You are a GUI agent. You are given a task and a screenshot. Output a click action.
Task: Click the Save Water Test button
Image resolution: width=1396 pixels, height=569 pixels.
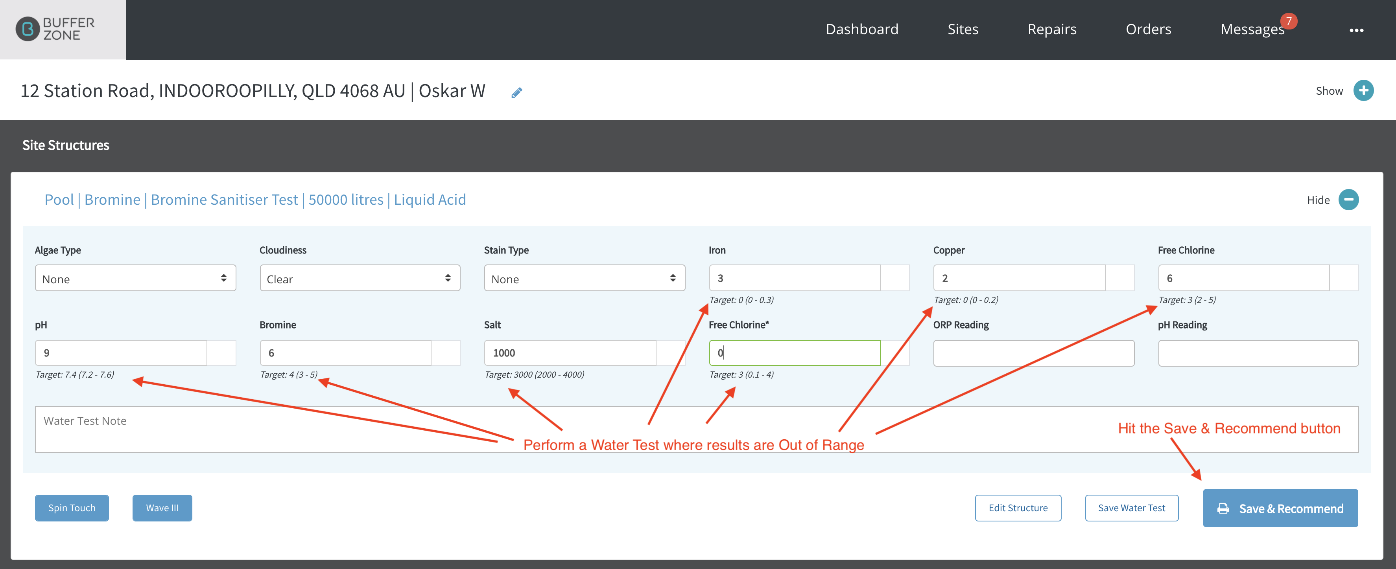click(x=1132, y=508)
